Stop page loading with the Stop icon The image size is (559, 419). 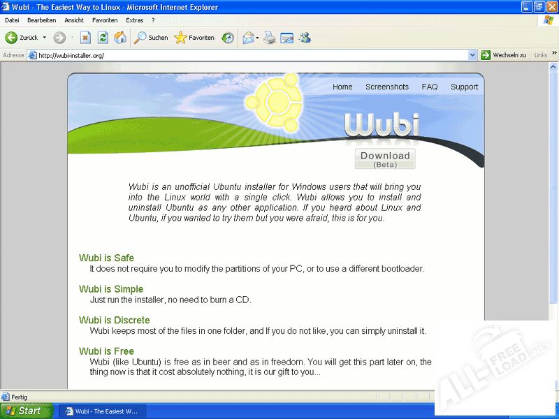(85, 38)
